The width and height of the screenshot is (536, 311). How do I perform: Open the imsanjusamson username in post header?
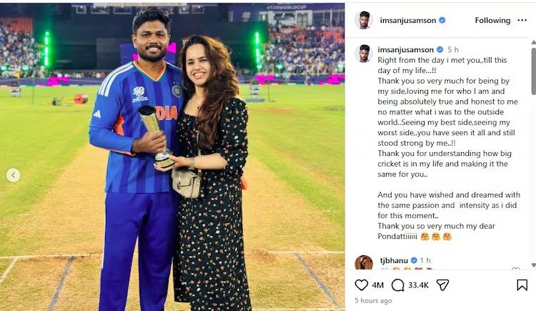[x=406, y=21]
